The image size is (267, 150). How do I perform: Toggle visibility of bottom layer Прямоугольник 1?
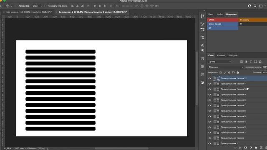209,143
